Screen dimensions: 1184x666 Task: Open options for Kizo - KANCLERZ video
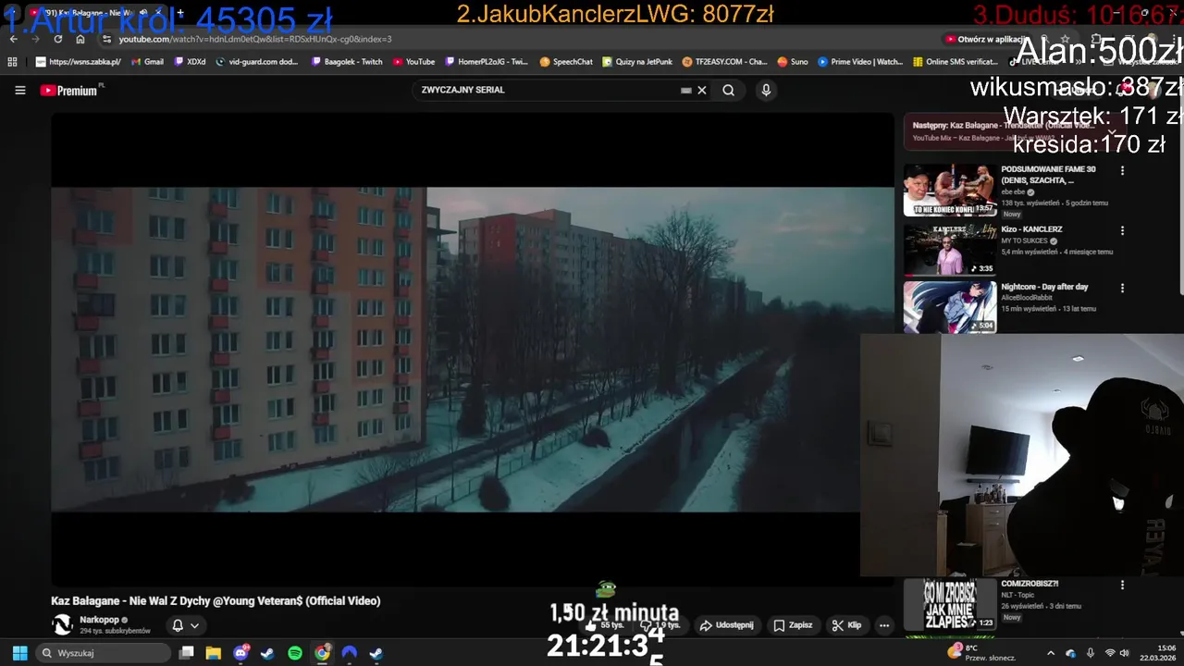pyautogui.click(x=1122, y=230)
